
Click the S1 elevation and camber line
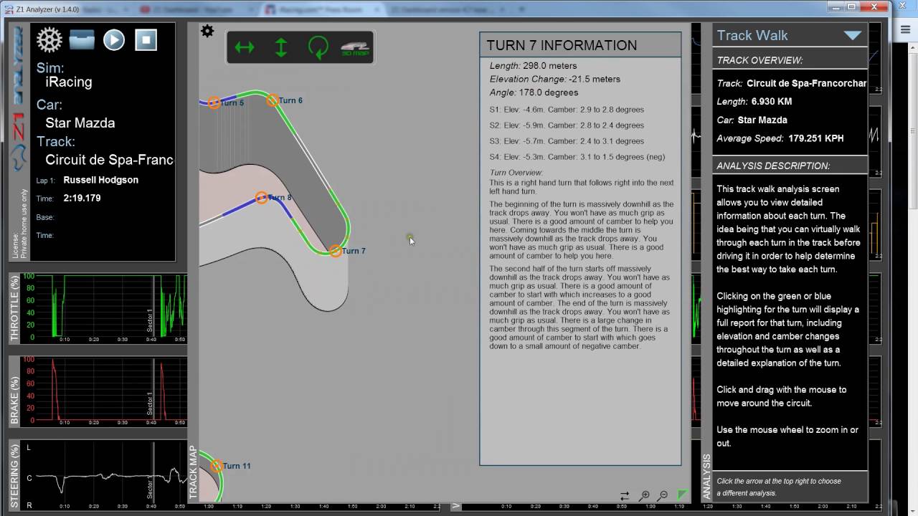(x=567, y=110)
